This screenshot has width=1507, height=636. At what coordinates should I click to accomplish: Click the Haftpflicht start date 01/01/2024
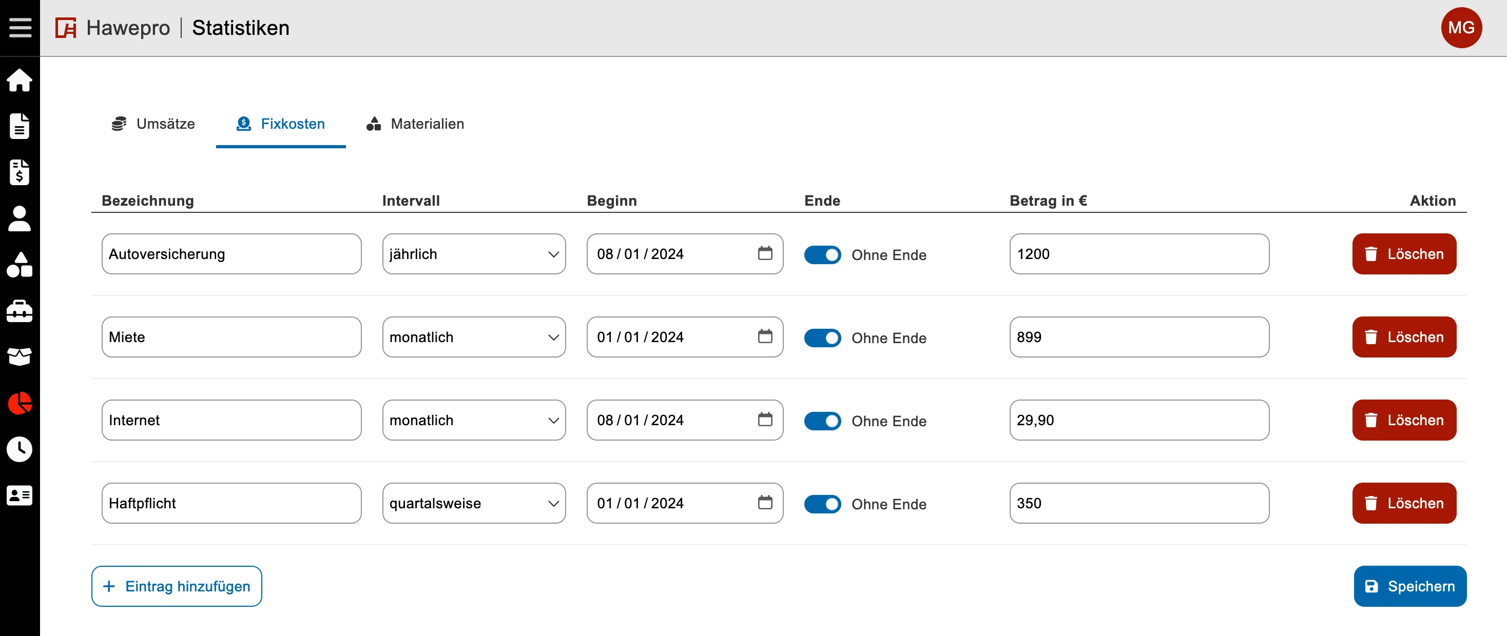click(x=640, y=503)
